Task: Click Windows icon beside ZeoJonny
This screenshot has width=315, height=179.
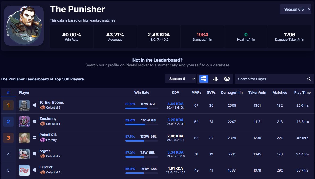Action: 35,121
